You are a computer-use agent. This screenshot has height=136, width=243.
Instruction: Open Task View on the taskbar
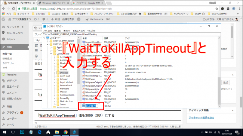(x=13, y=132)
